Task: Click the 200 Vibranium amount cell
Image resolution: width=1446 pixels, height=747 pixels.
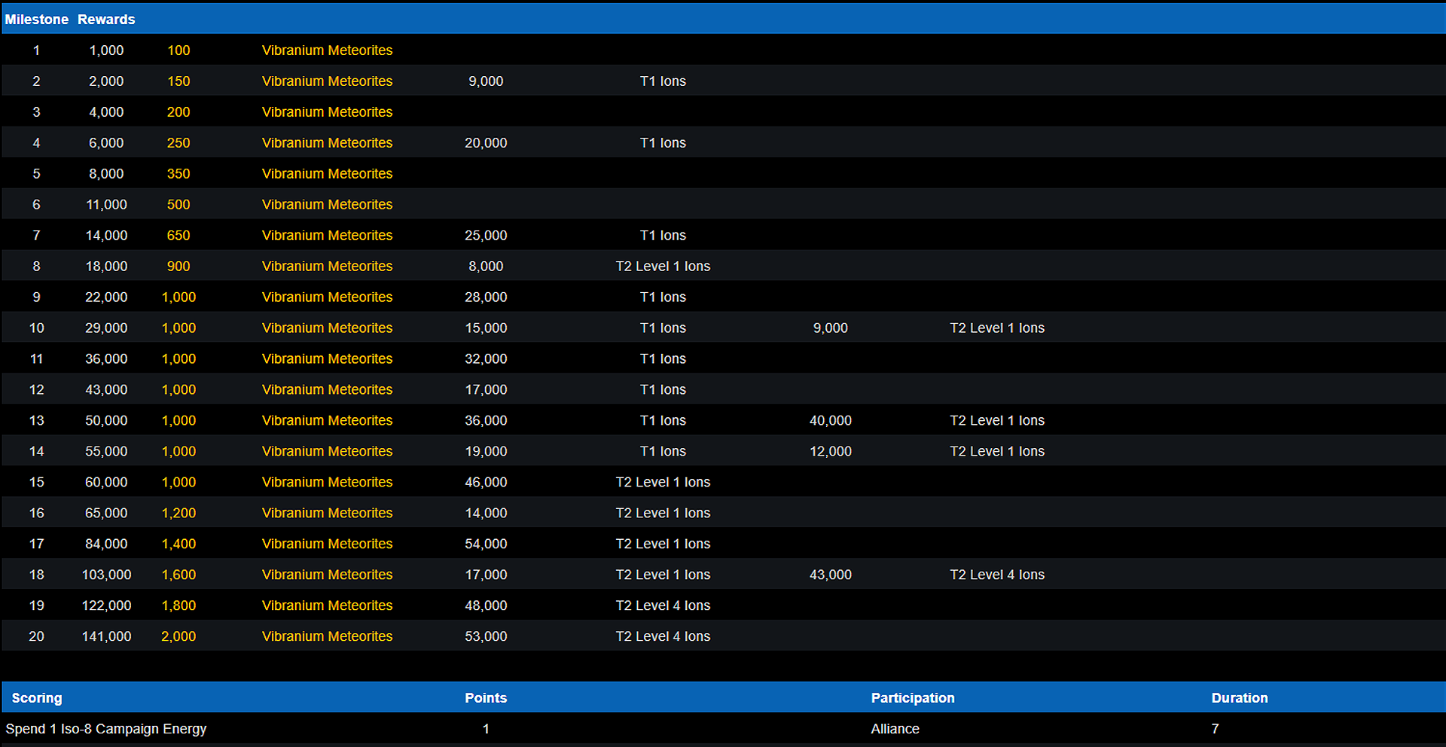Action: 178,112
